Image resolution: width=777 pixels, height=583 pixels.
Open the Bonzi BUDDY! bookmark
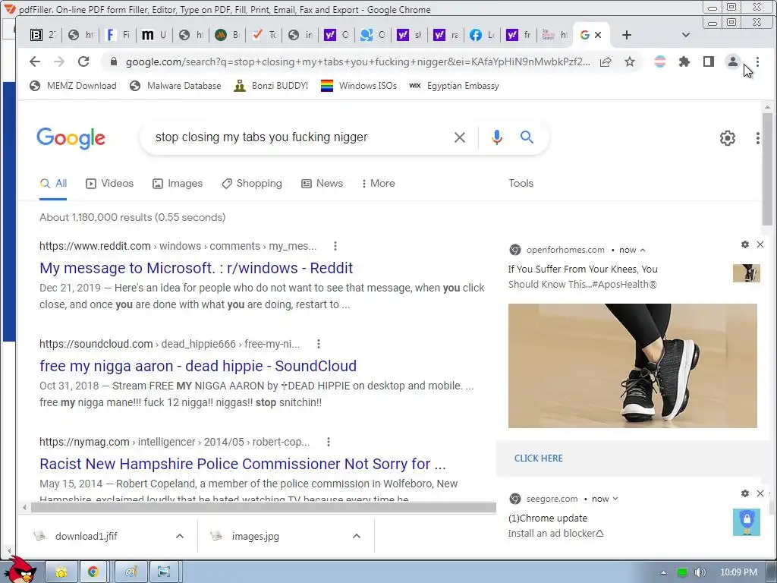click(x=271, y=86)
